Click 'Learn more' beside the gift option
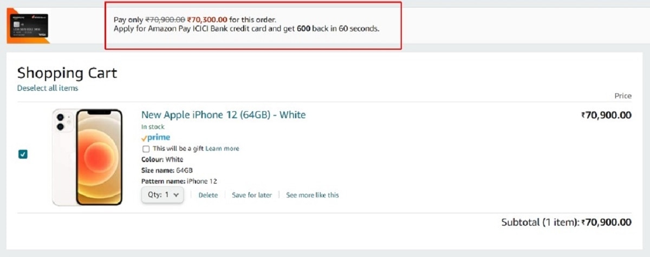 [222, 148]
